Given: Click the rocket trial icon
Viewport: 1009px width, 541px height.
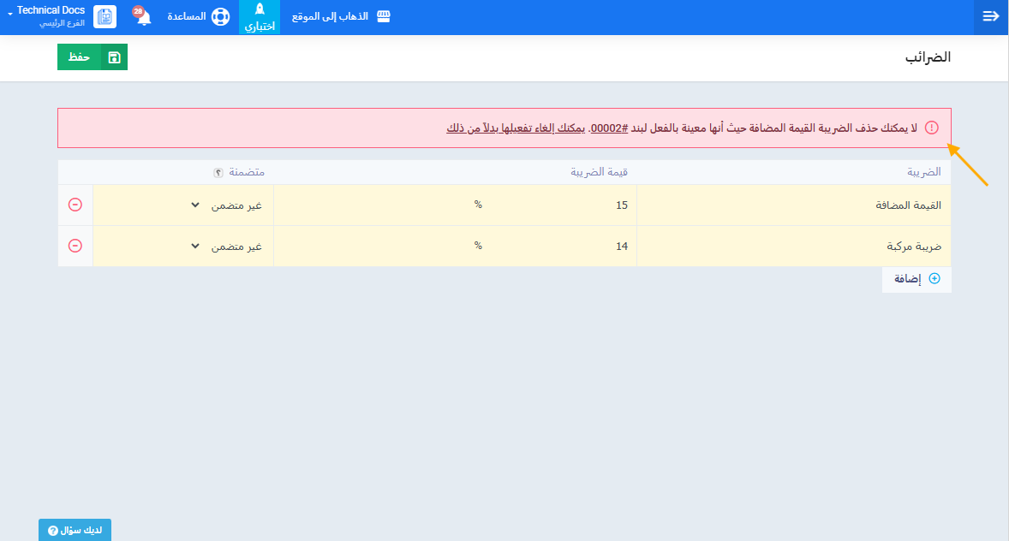Looking at the screenshot, I should pyautogui.click(x=260, y=9).
